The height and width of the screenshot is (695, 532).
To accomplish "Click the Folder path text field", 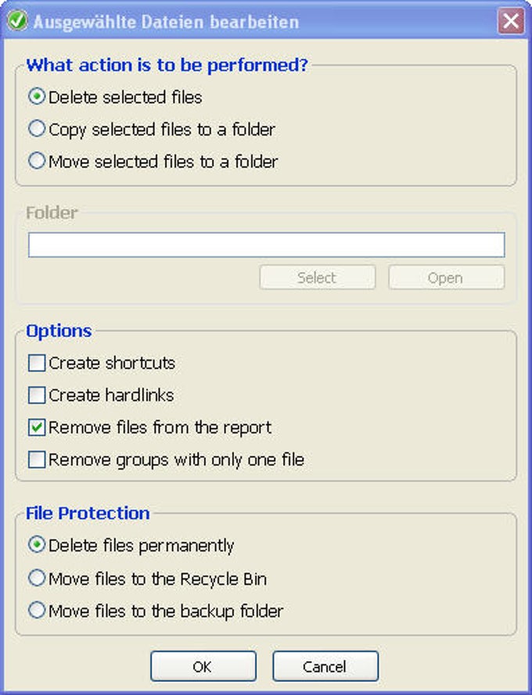I will 266,245.
